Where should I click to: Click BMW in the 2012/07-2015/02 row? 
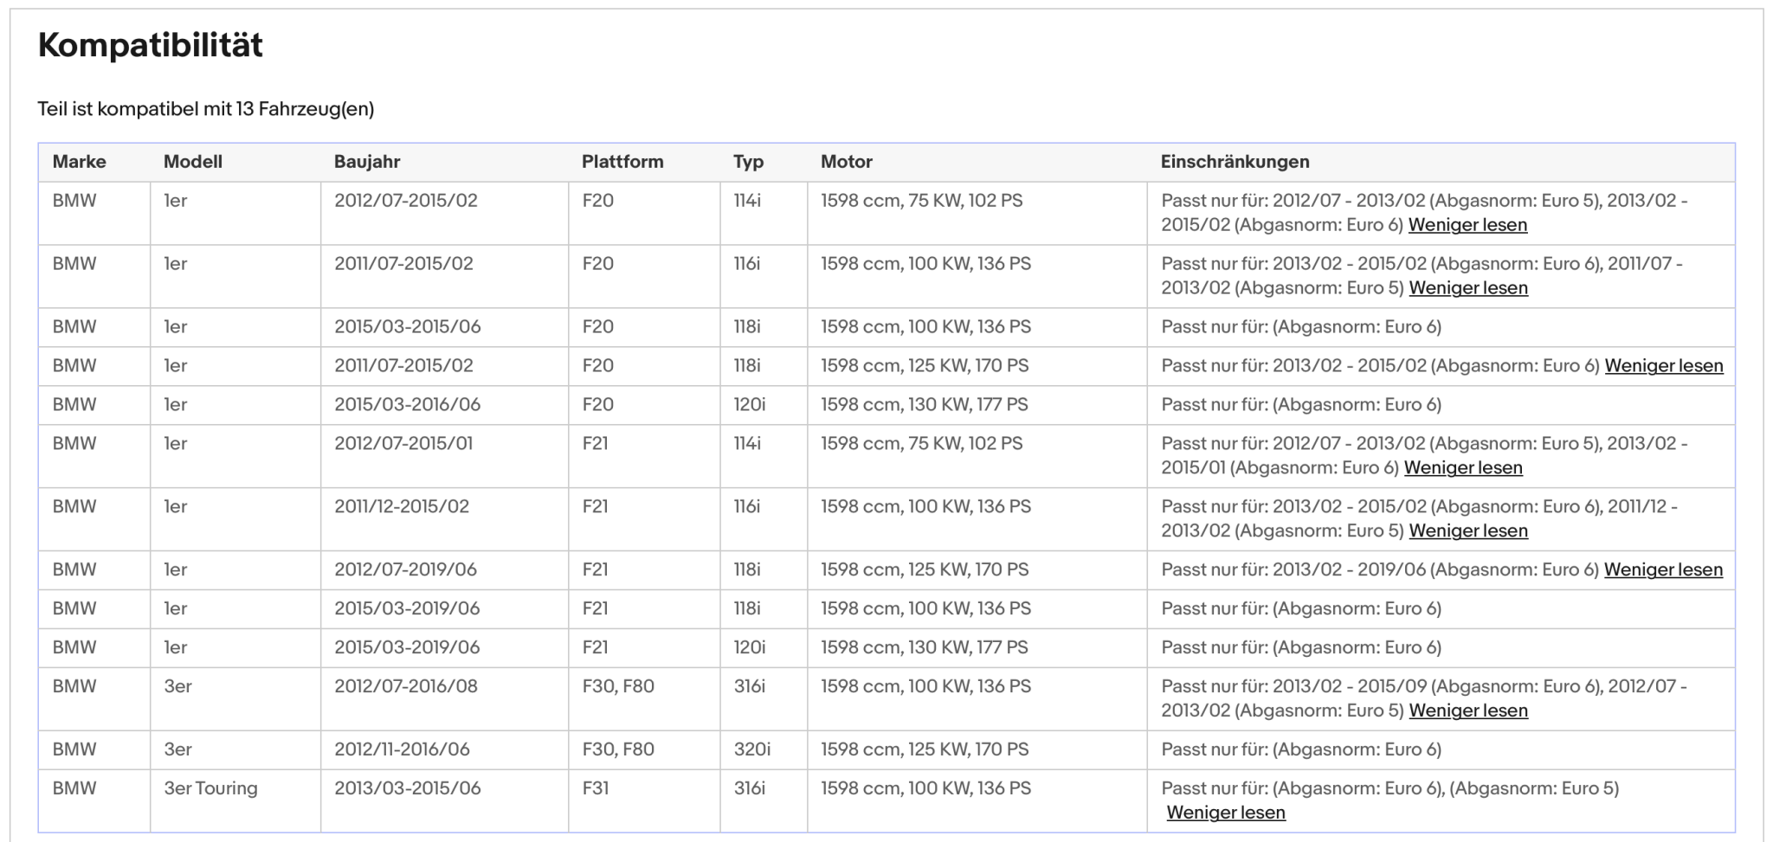coord(74,201)
